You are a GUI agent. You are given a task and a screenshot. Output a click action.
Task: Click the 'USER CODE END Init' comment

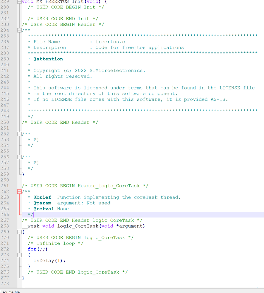[63, 19]
